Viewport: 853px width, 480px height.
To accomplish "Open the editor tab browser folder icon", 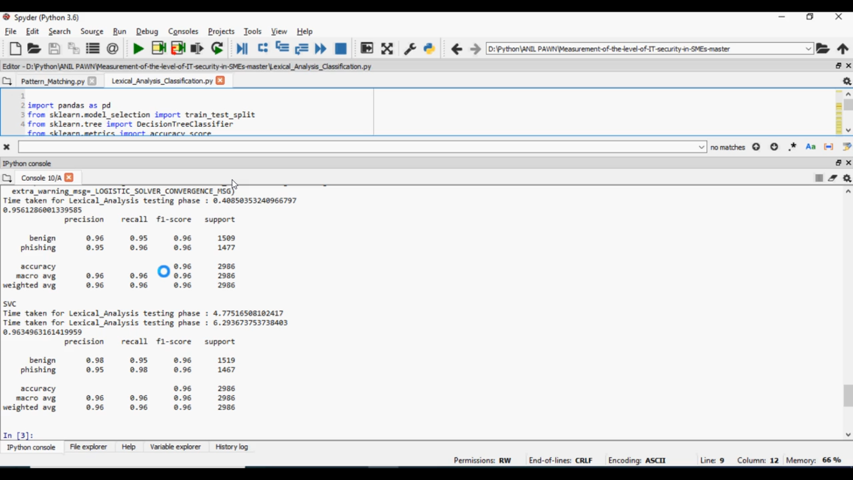I will pyautogui.click(x=7, y=81).
